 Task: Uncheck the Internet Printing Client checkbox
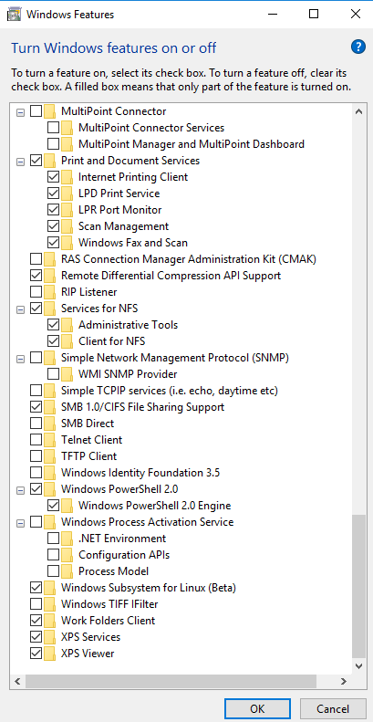coord(54,177)
